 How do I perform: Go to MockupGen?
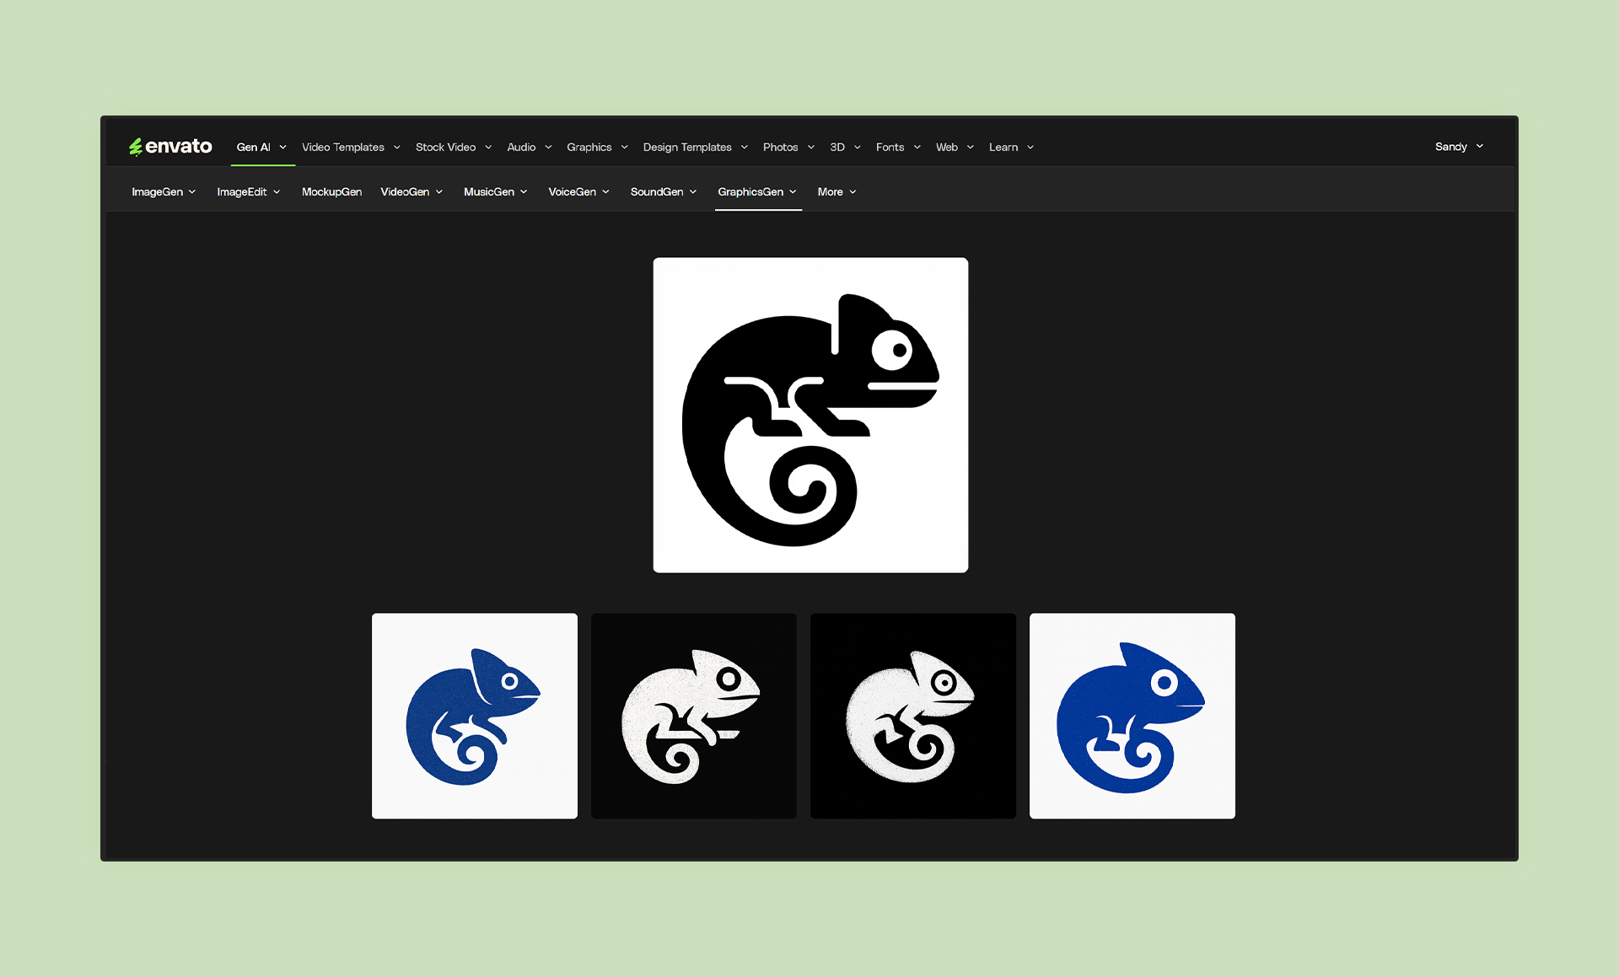(x=331, y=192)
